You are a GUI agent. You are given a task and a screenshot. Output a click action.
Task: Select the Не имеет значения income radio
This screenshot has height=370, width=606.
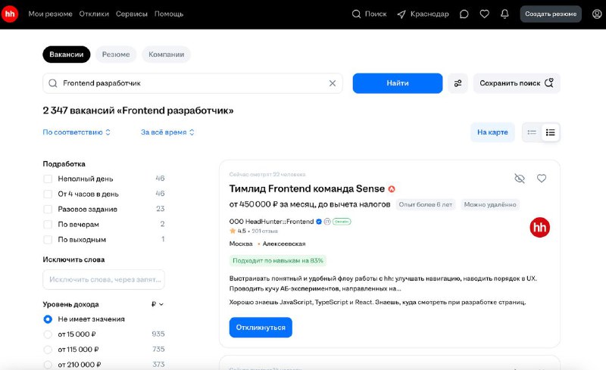48,319
